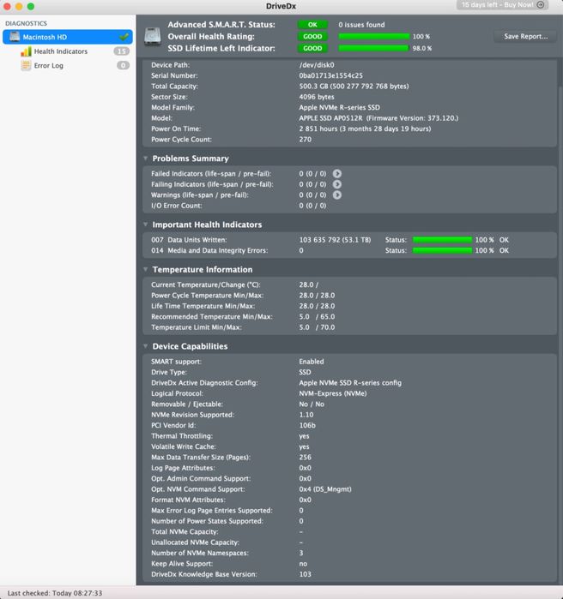Image resolution: width=563 pixels, height=599 pixels.
Task: Collapse the Temperature Information section
Action: (x=145, y=269)
